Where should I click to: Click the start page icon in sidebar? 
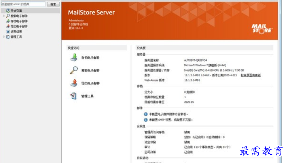(8, 11)
